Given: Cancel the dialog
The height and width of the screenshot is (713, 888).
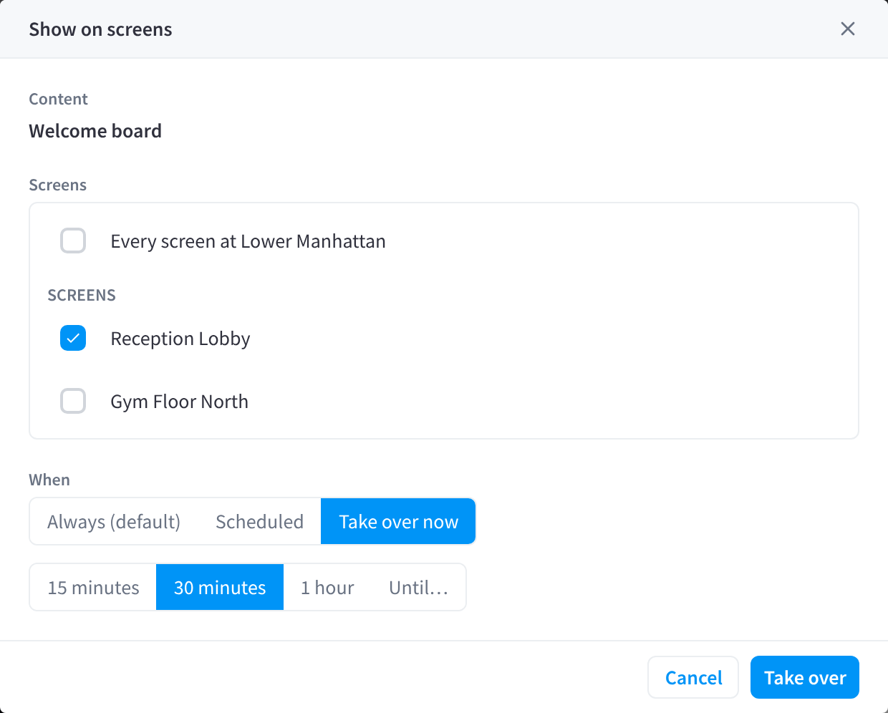Looking at the screenshot, I should click(x=693, y=677).
